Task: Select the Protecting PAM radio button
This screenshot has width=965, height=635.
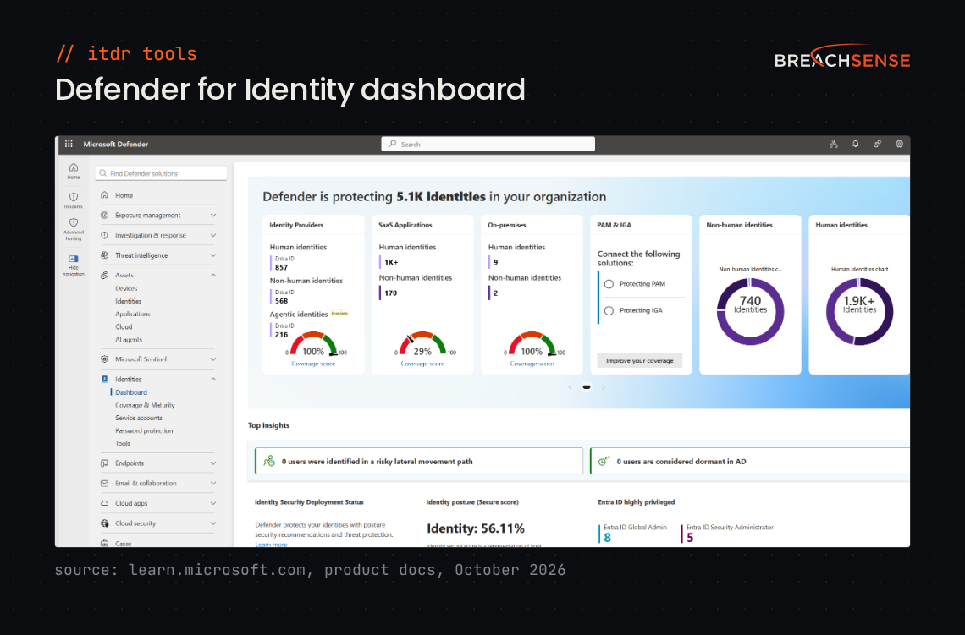Action: [609, 284]
